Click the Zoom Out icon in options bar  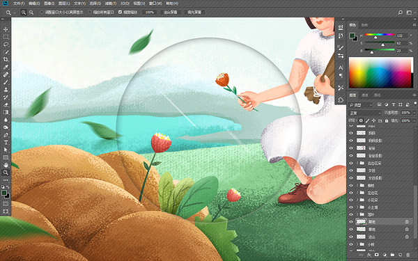click(x=31, y=13)
